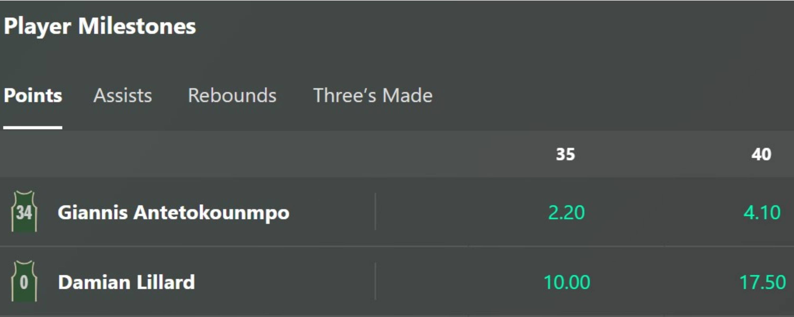Select the Rebounds tab
Screen dimensions: 794x317
click(x=232, y=95)
